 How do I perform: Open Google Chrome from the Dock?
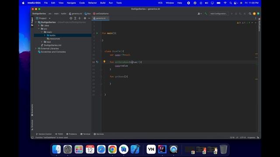tap(112, 149)
